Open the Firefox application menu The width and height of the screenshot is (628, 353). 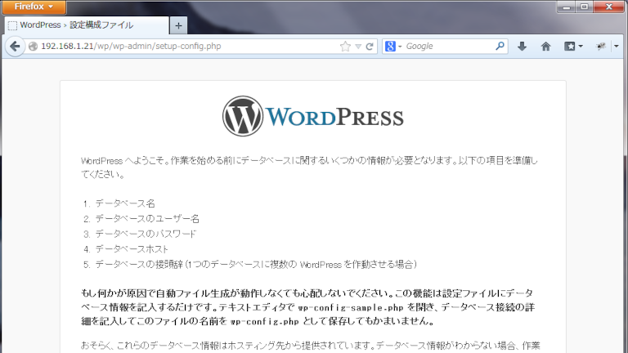[x=34, y=7]
